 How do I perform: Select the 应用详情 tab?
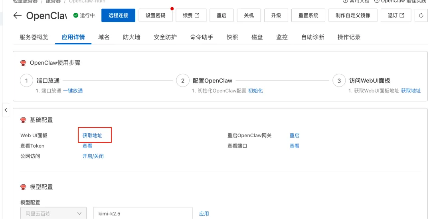point(73,37)
